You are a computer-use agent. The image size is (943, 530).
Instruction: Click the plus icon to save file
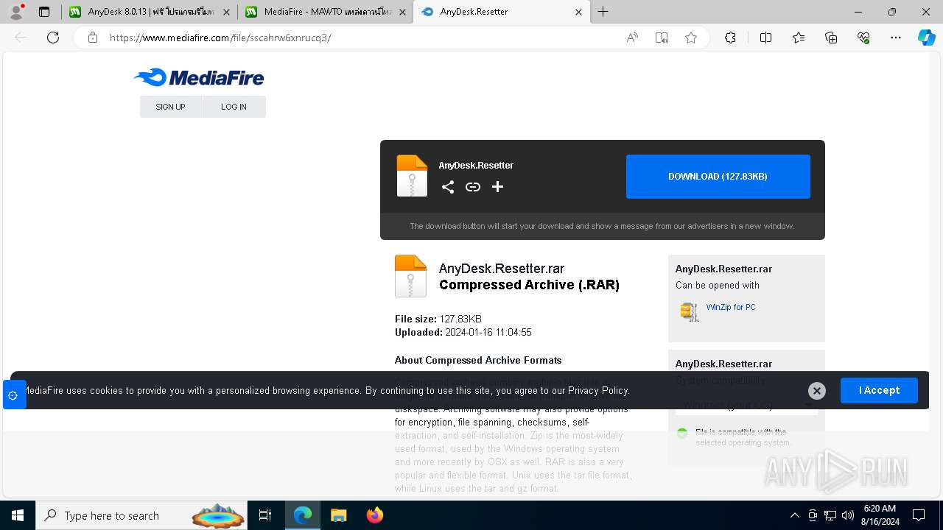[498, 187]
